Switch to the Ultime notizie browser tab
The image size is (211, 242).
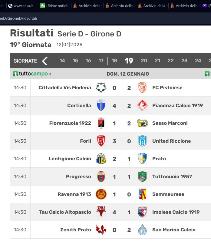coord(54,6)
